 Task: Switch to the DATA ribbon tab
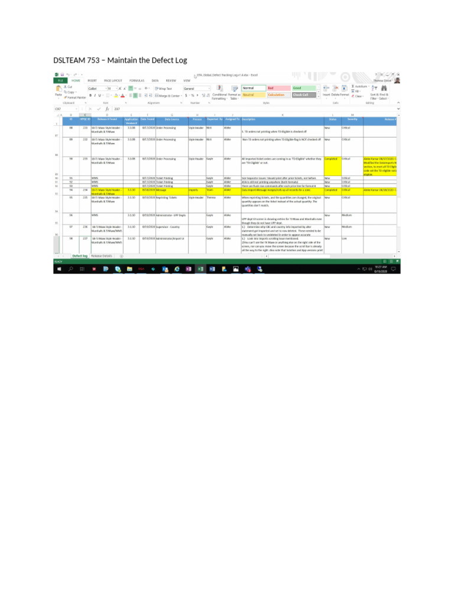pyautogui.click(x=155, y=80)
